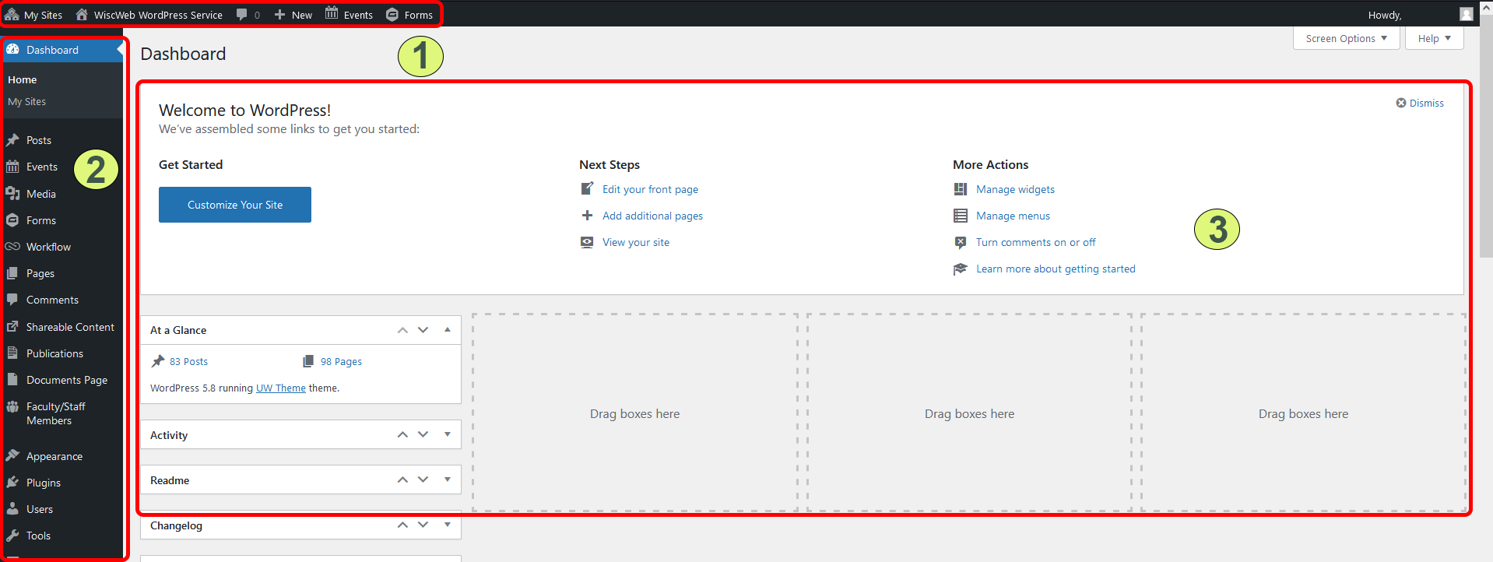The height and width of the screenshot is (562, 1493).
Task: Click the Home submenu link
Action: tap(23, 79)
